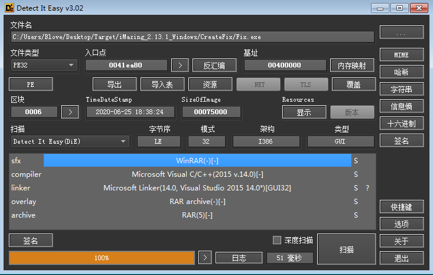Click the entry point field 0041ea80
This screenshot has height=275, width=433.
[x=126, y=65]
